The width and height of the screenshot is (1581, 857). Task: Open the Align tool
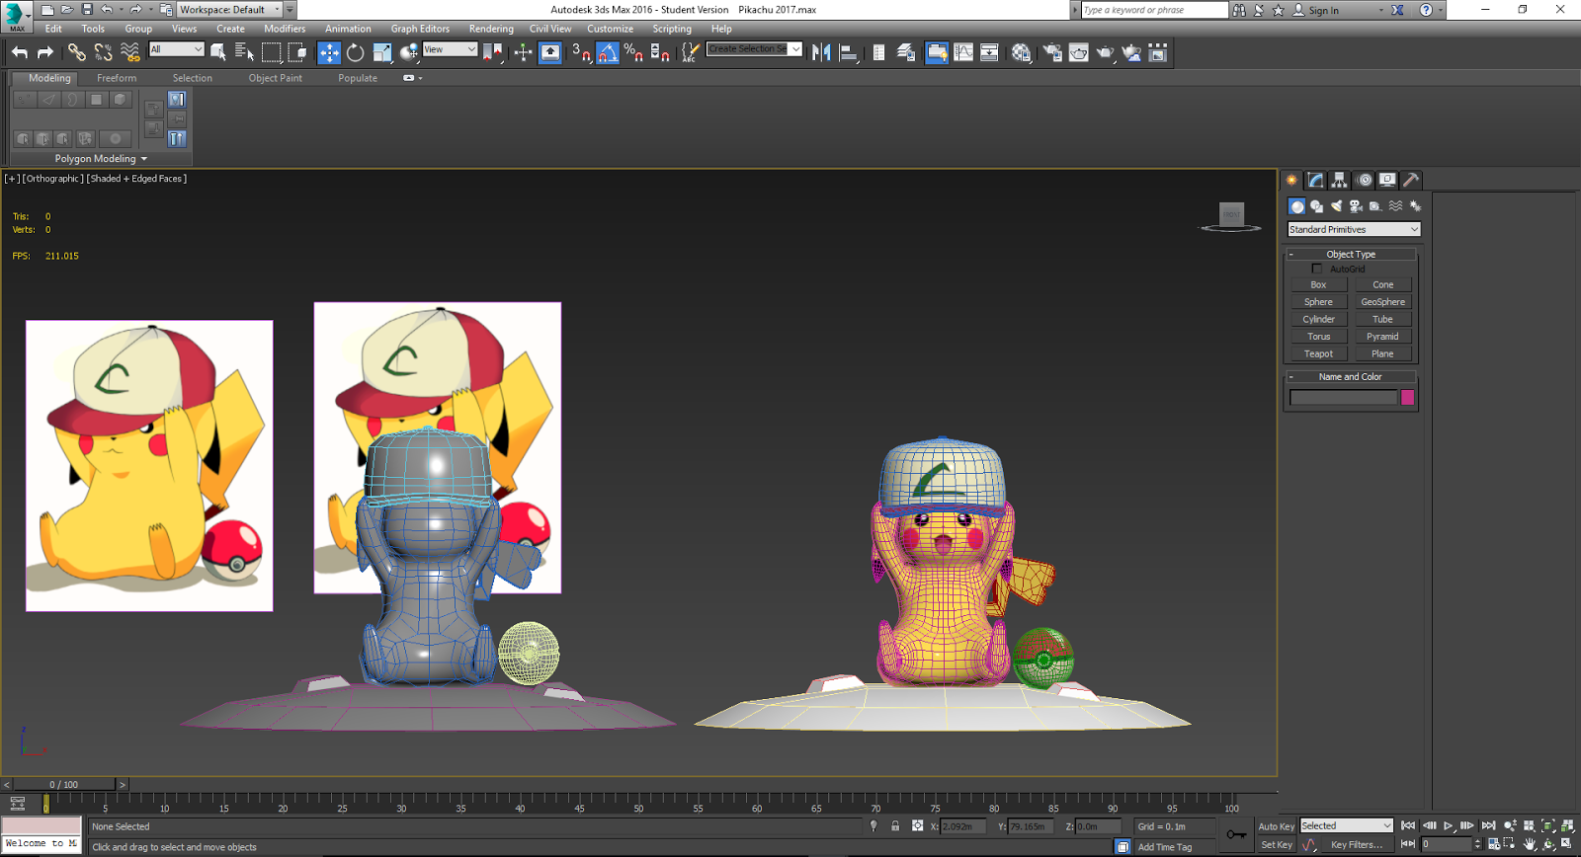(x=848, y=52)
